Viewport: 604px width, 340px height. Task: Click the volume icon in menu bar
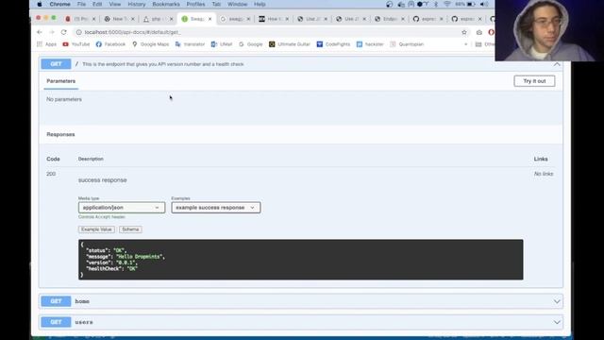click(x=484, y=4)
